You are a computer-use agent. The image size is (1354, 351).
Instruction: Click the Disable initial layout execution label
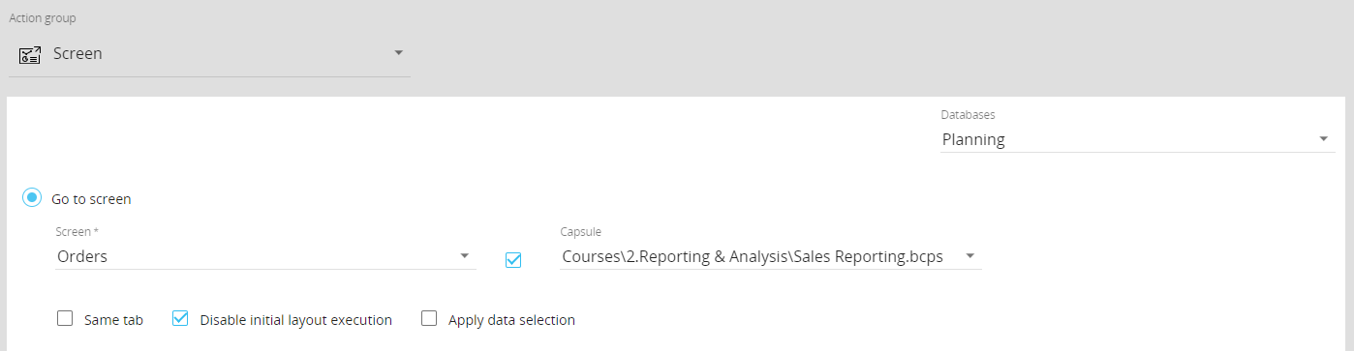(x=295, y=319)
